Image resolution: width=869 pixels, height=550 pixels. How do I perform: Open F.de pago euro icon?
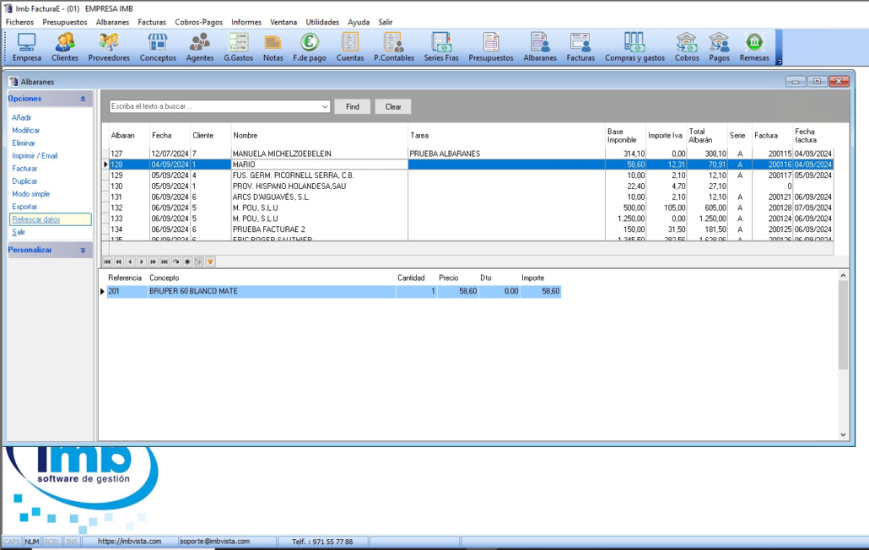click(x=310, y=47)
